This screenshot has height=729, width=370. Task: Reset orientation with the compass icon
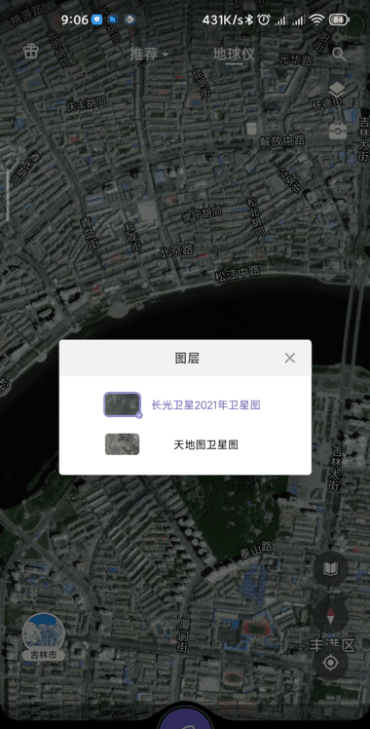330,616
